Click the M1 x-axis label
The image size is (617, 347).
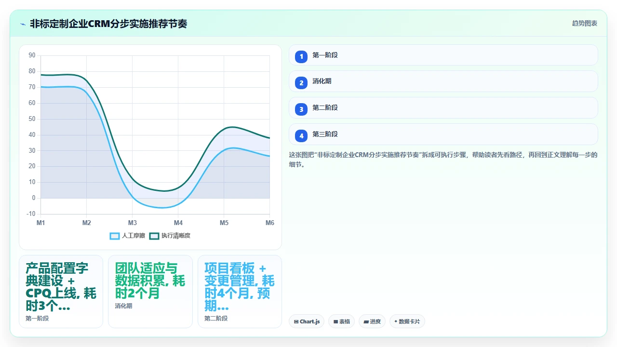[x=40, y=223]
